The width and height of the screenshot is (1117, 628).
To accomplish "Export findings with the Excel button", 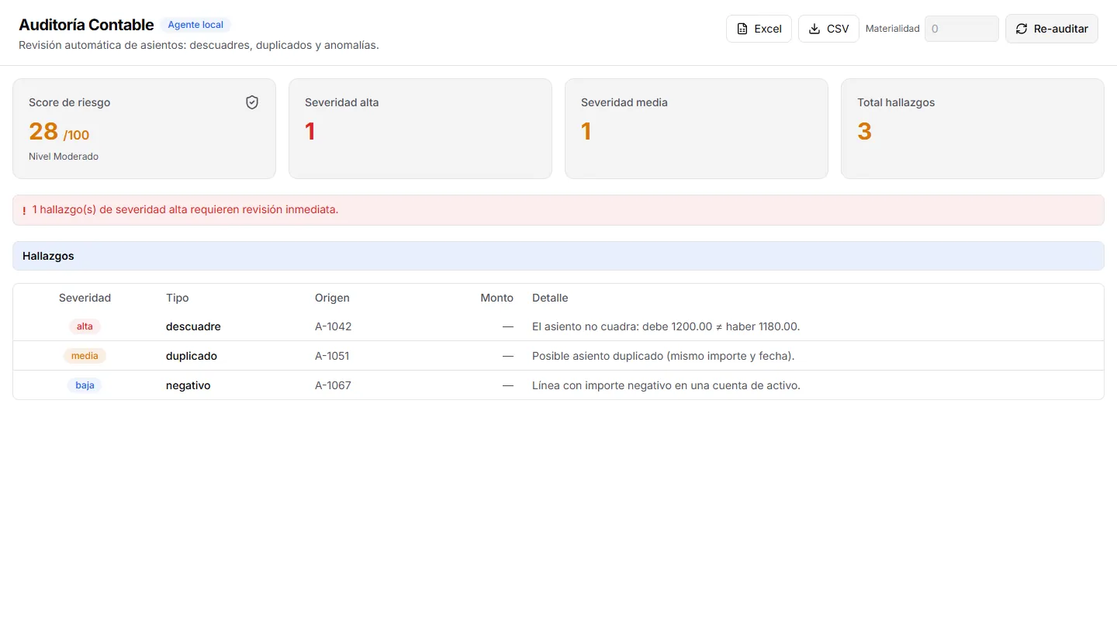I will pos(759,29).
